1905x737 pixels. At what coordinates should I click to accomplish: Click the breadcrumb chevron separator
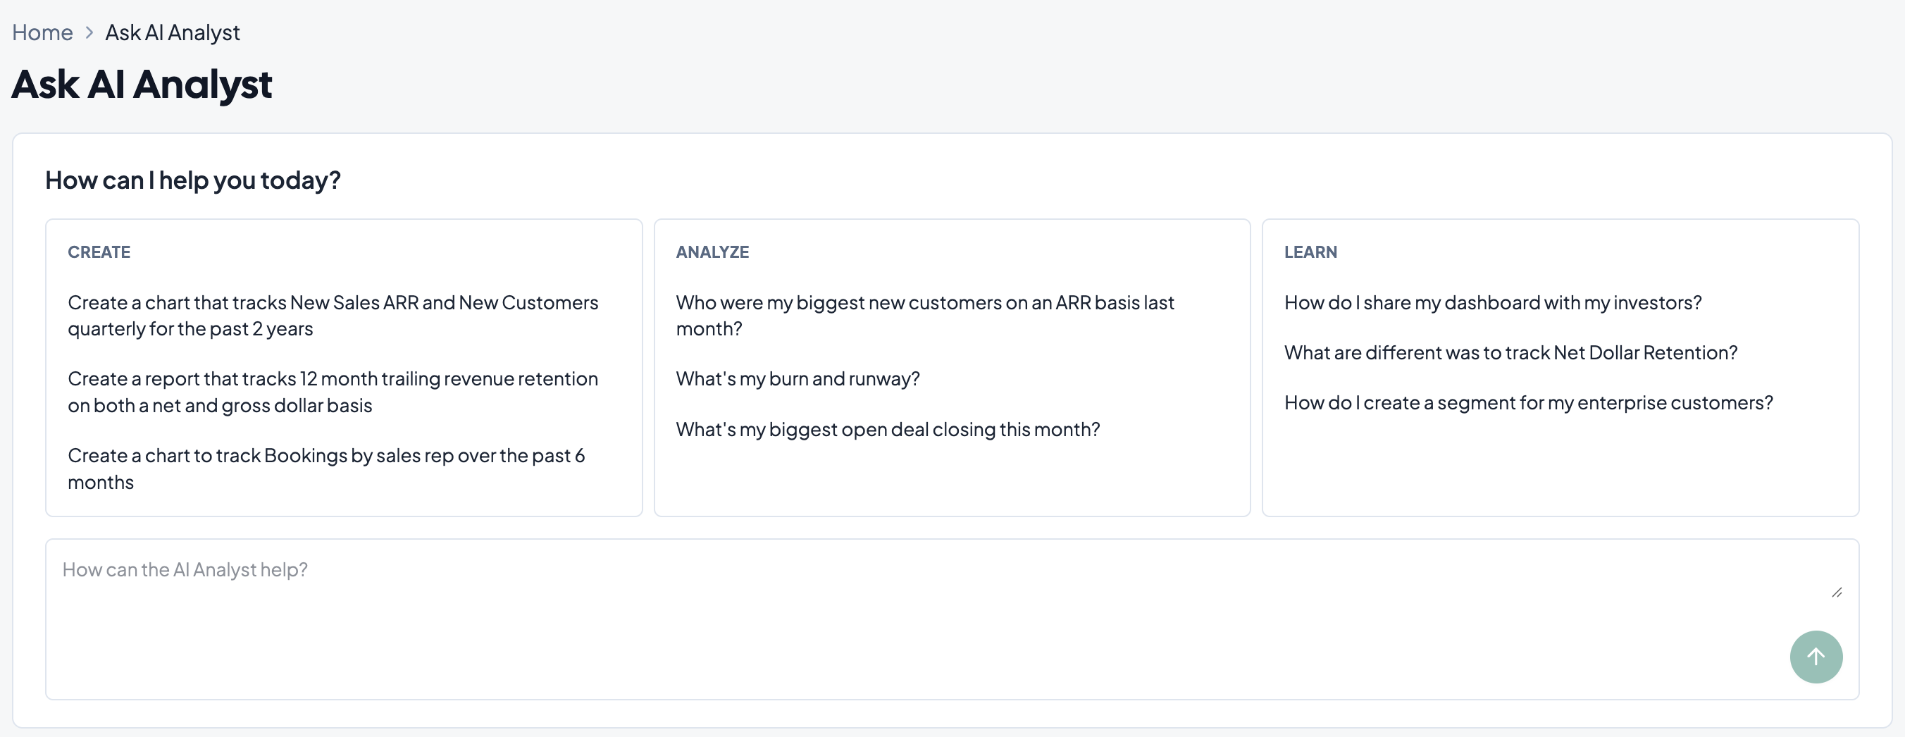89,32
